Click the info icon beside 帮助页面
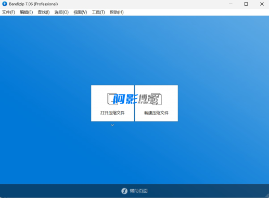 124,191
